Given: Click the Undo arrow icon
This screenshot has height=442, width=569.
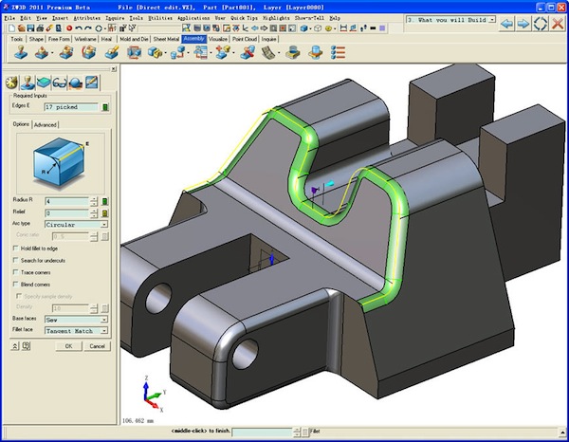Looking at the screenshot, I should point(79,28).
